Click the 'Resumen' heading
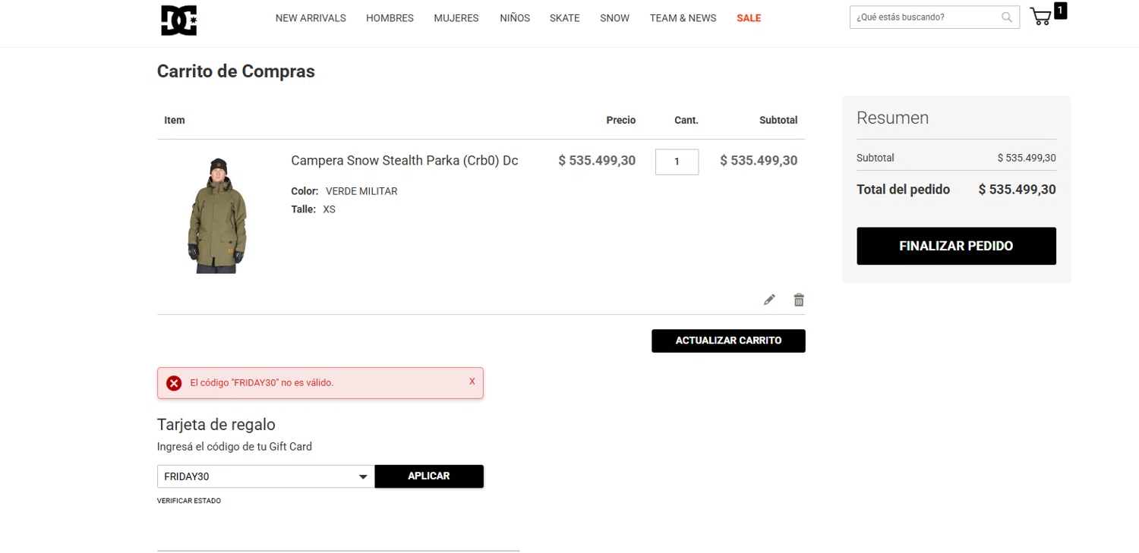Screen dimensions: 1139x553 click(892, 118)
